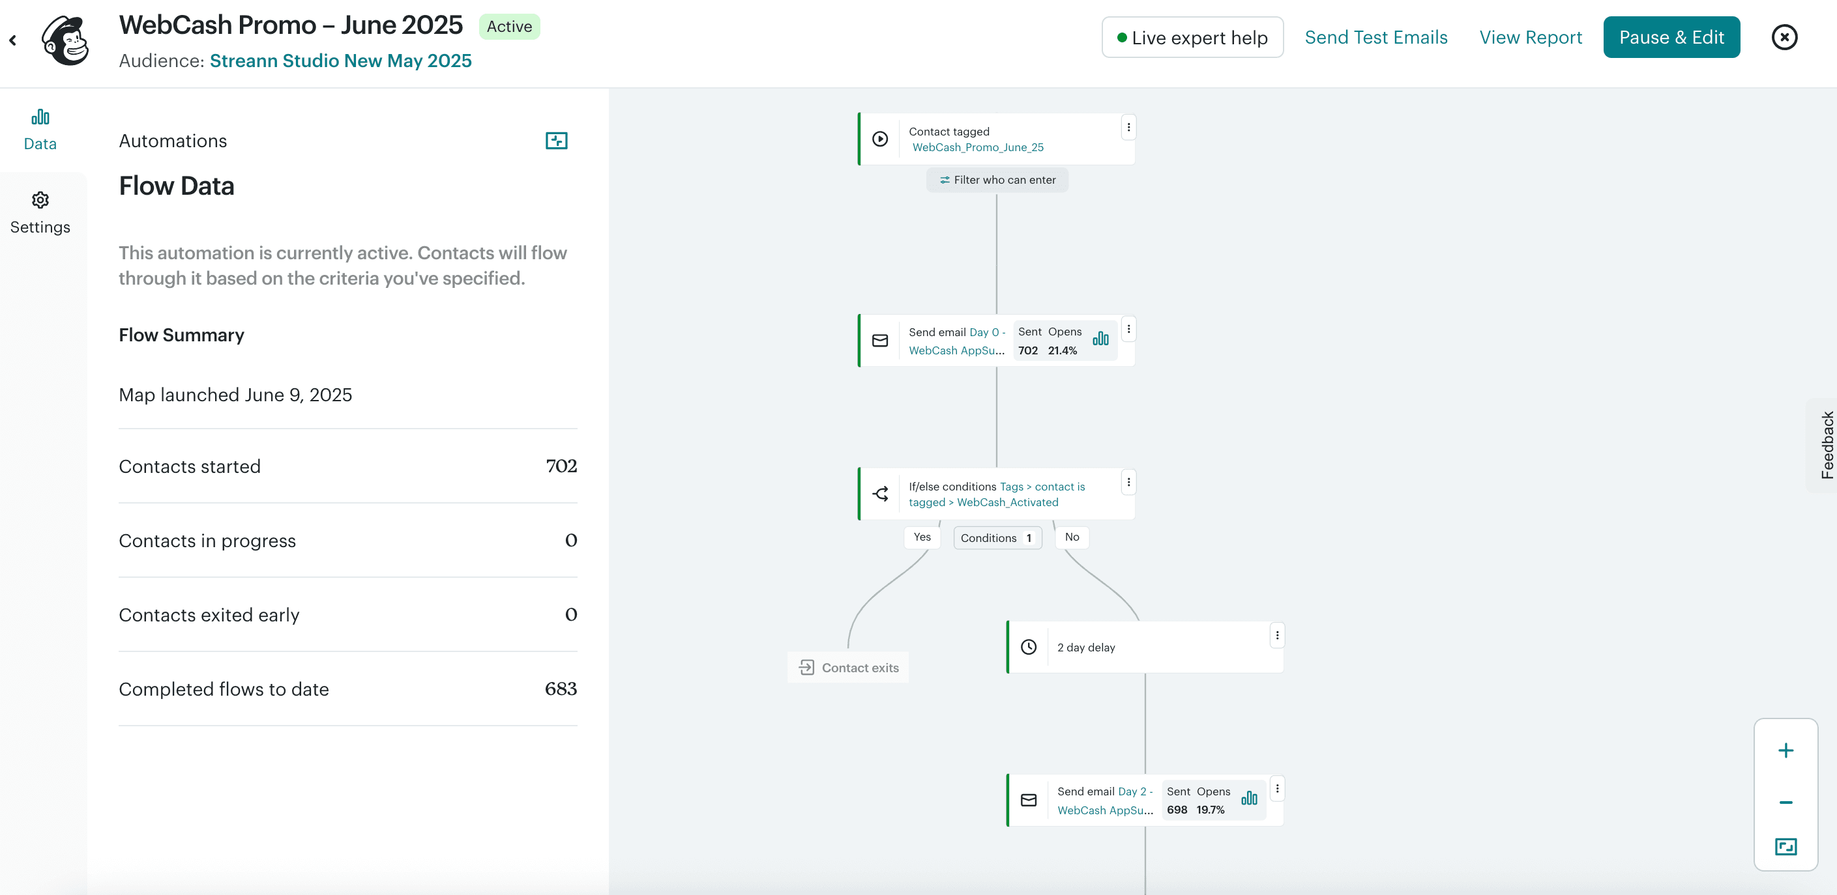The width and height of the screenshot is (1837, 895).
Task: Open Day 2 - WebCash AppSu... email link
Action: [1106, 801]
